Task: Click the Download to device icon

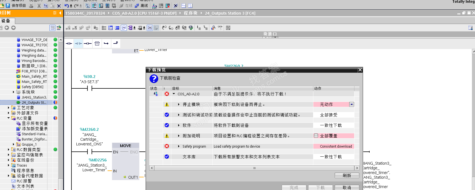Action: [x=94, y=6]
